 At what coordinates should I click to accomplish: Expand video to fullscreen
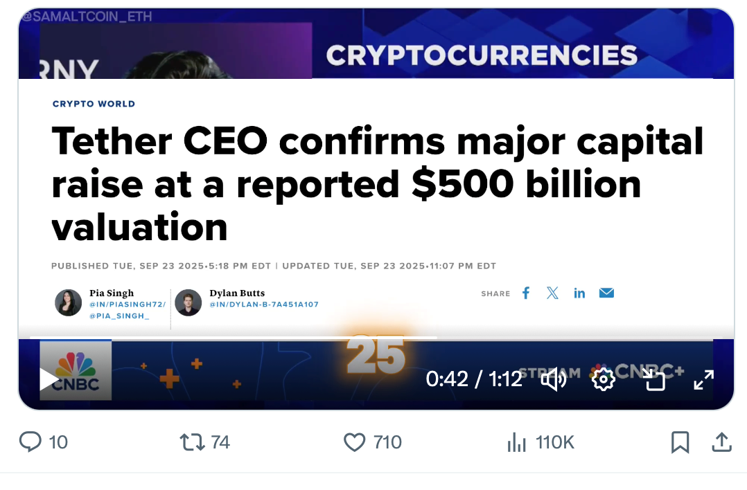coord(703,379)
